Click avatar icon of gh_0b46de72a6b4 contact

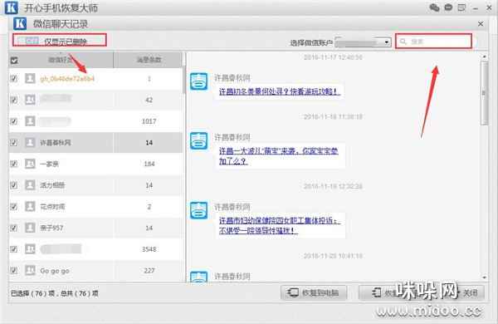(30, 78)
